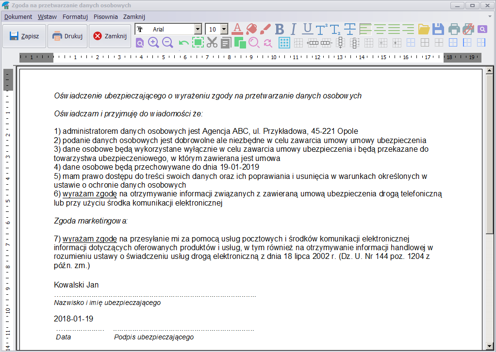Open printer setup with the wrench printer icon
This screenshot has height=352, width=496.
[x=468, y=30]
